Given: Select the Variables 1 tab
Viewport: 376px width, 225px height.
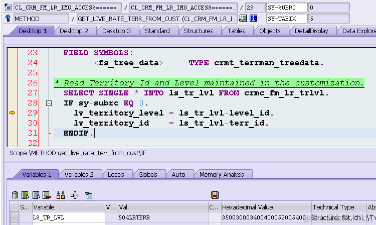Looking at the screenshot, I should (37, 175).
